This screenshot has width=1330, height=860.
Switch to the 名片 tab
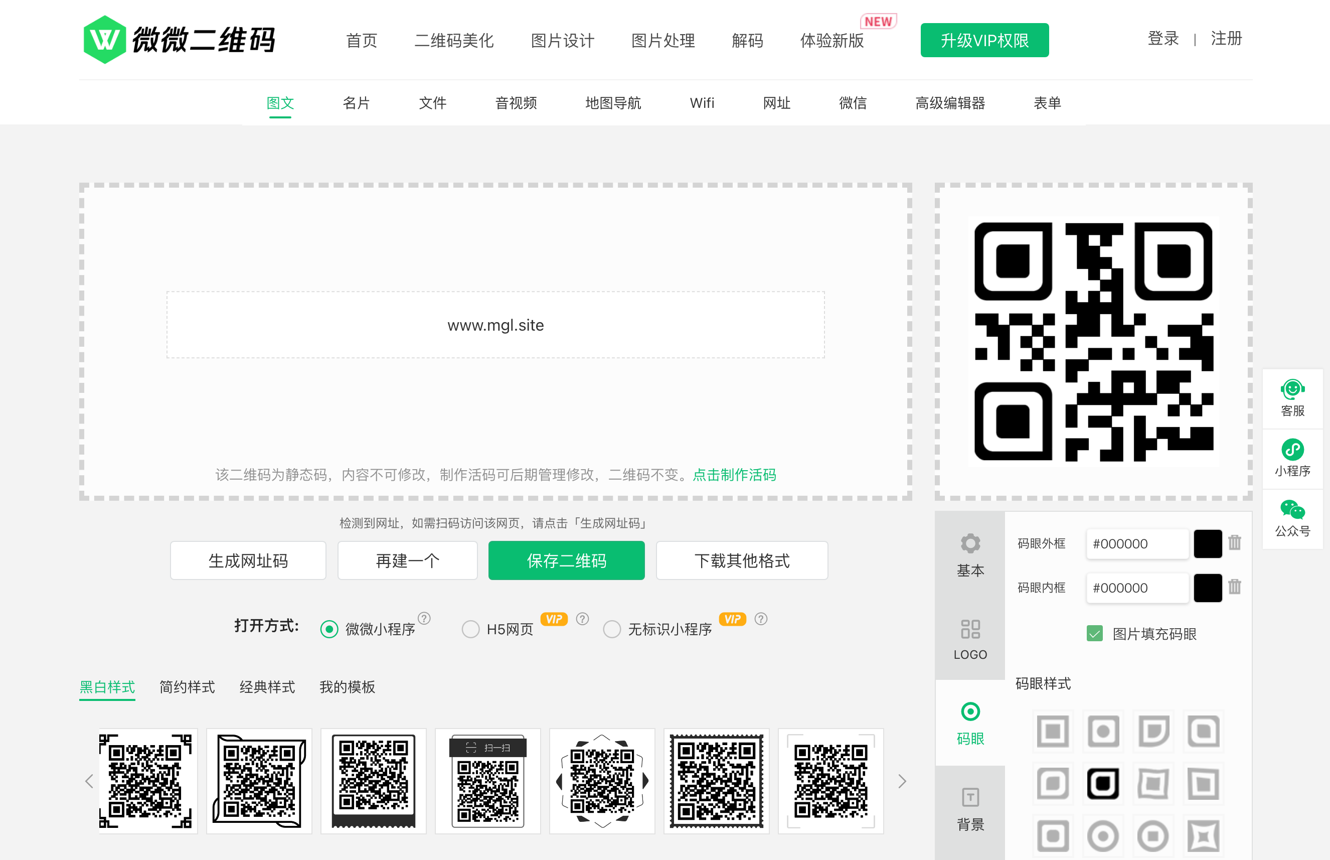356,103
